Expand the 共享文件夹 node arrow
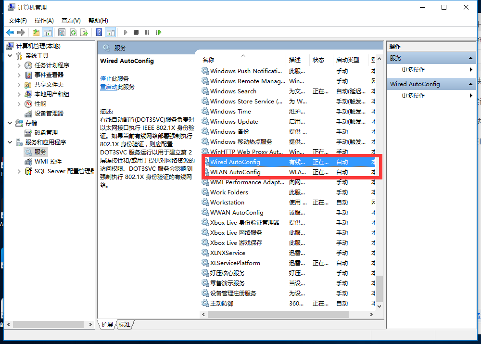This screenshot has width=481, height=344. [19, 85]
